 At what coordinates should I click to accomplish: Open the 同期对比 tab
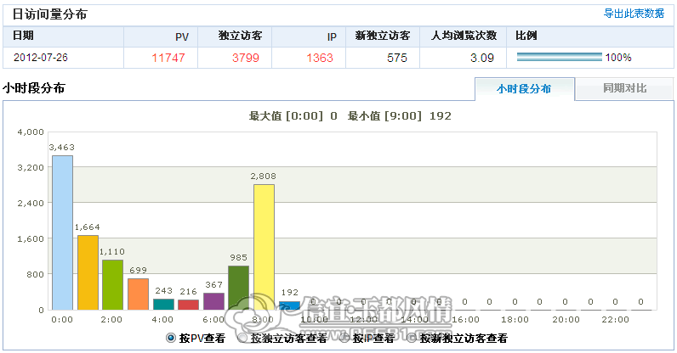[624, 88]
